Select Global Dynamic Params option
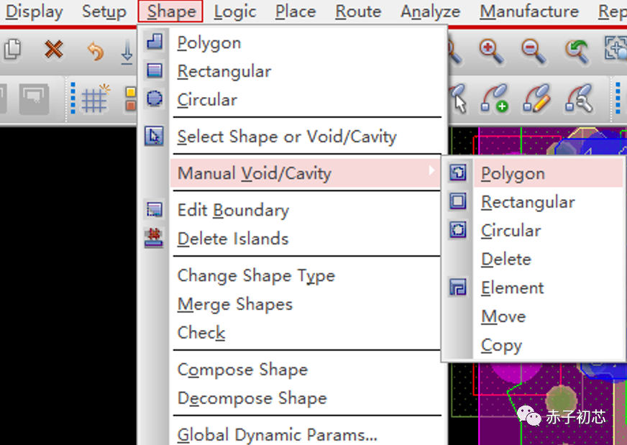627x445 pixels. click(277, 434)
